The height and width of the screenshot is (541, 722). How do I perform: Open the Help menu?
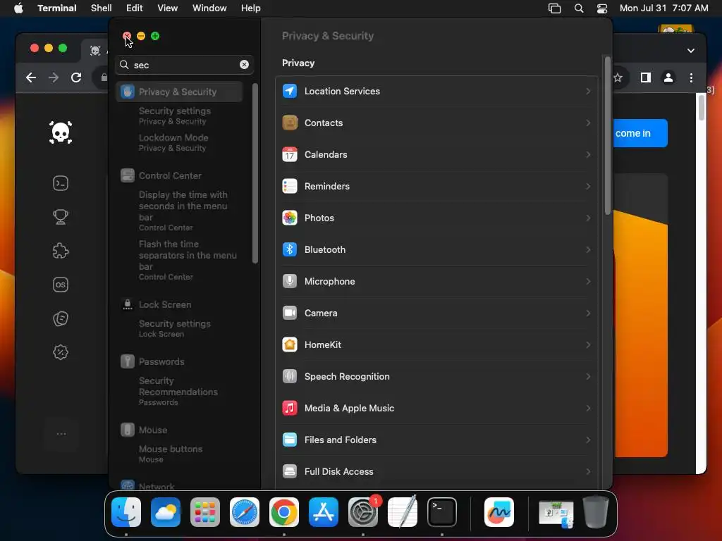coord(250,8)
